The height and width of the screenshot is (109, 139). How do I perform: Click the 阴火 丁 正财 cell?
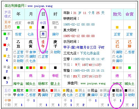click(55, 93)
